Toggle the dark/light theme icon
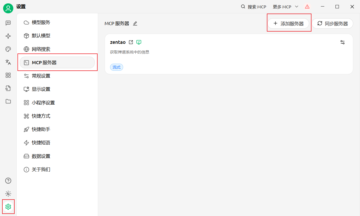360x216 pixels. click(8, 194)
